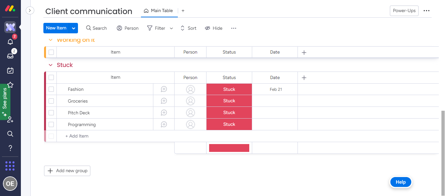Start conversation on Fashion item

164,89
